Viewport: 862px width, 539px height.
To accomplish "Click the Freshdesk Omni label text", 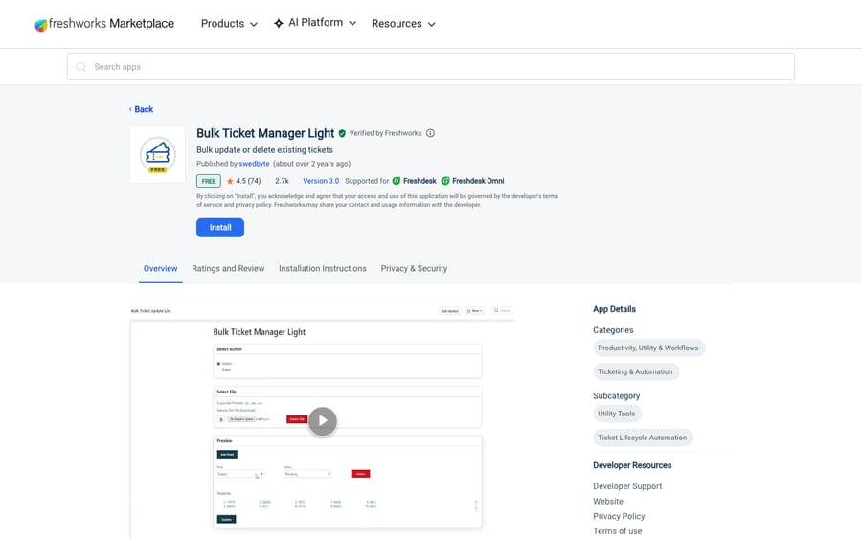I will (478, 181).
